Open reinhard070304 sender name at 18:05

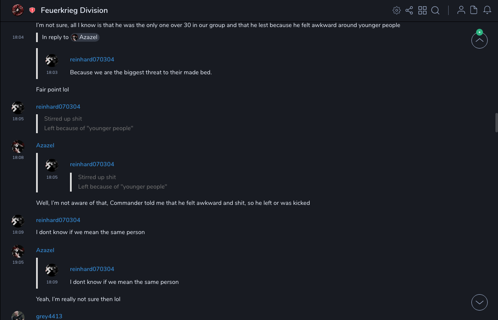tap(58, 107)
